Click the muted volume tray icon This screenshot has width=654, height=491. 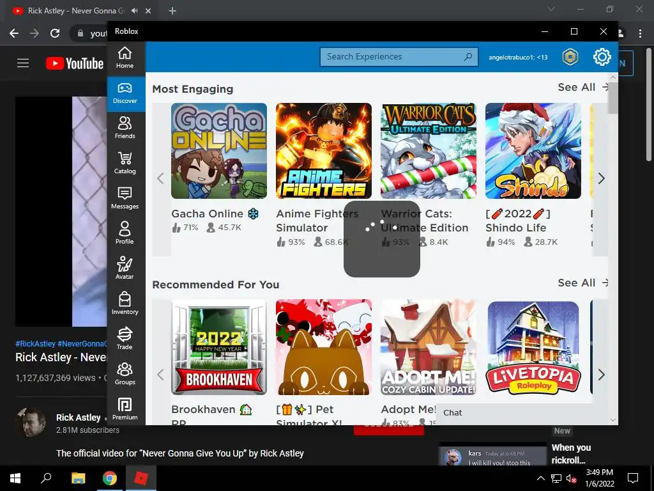(x=571, y=478)
